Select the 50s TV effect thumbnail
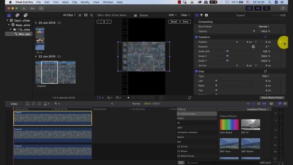This screenshot has height=165, width=293. 250,125
